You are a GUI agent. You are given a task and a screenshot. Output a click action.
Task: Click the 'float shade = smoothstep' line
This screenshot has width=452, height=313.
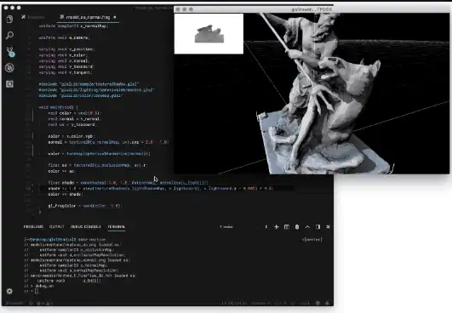tap(129, 183)
